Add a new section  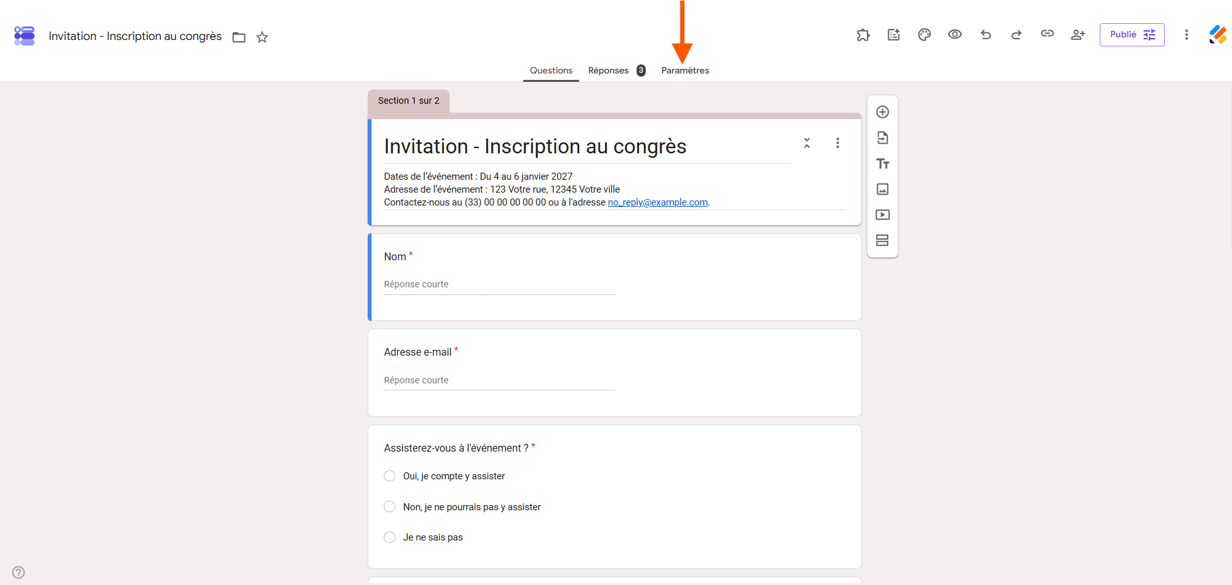(x=882, y=240)
